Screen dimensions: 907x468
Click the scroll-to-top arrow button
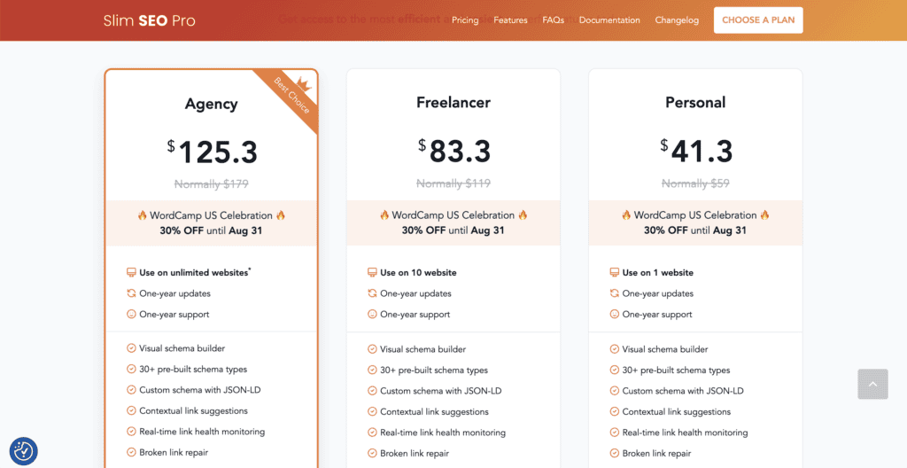(x=872, y=384)
